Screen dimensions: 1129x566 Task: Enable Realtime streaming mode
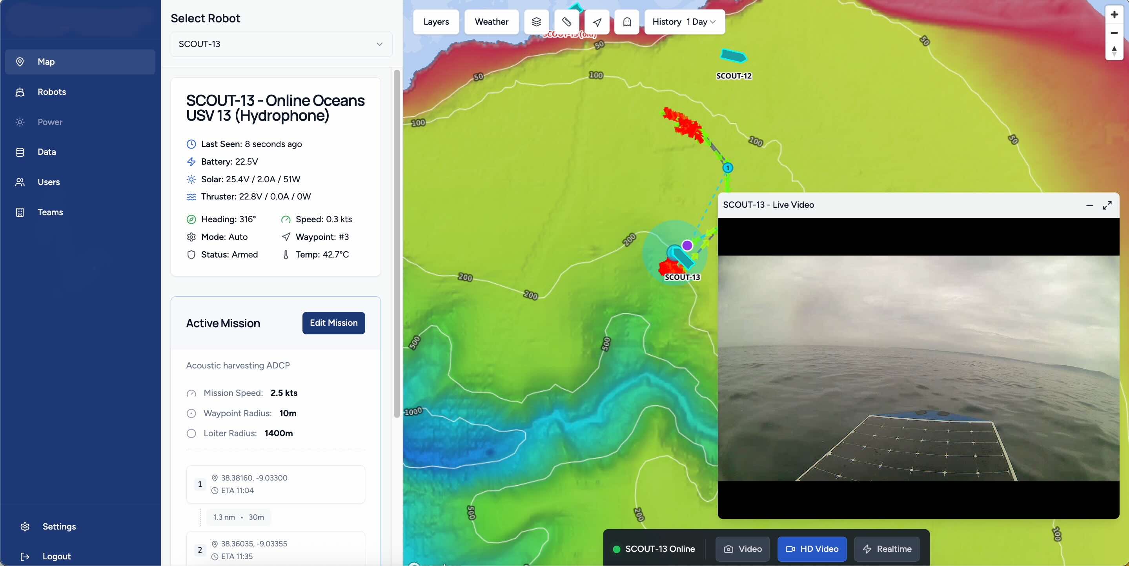887,549
